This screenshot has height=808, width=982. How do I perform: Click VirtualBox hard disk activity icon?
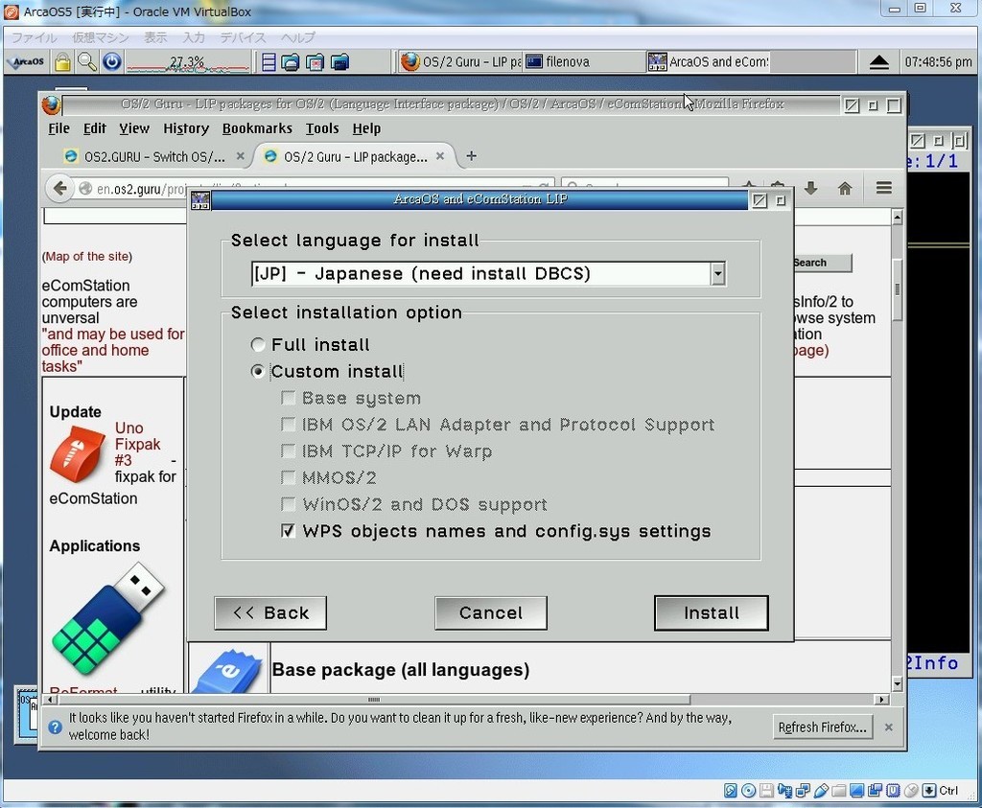pyautogui.click(x=730, y=791)
